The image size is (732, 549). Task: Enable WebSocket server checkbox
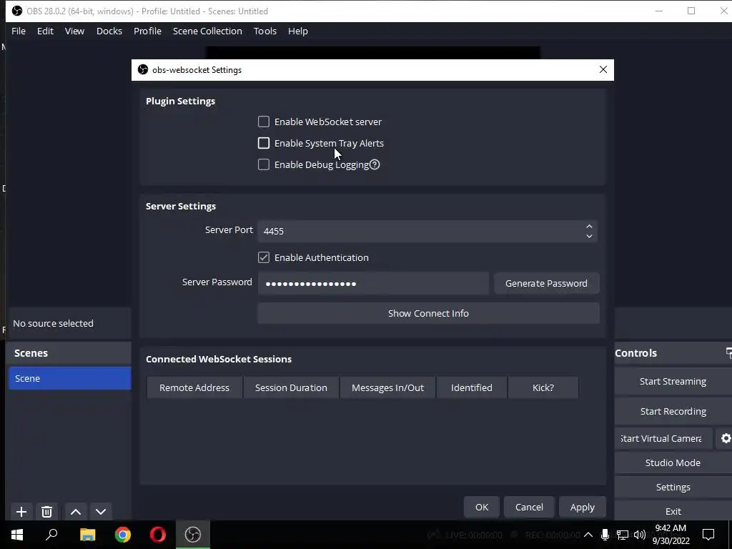[x=264, y=122]
